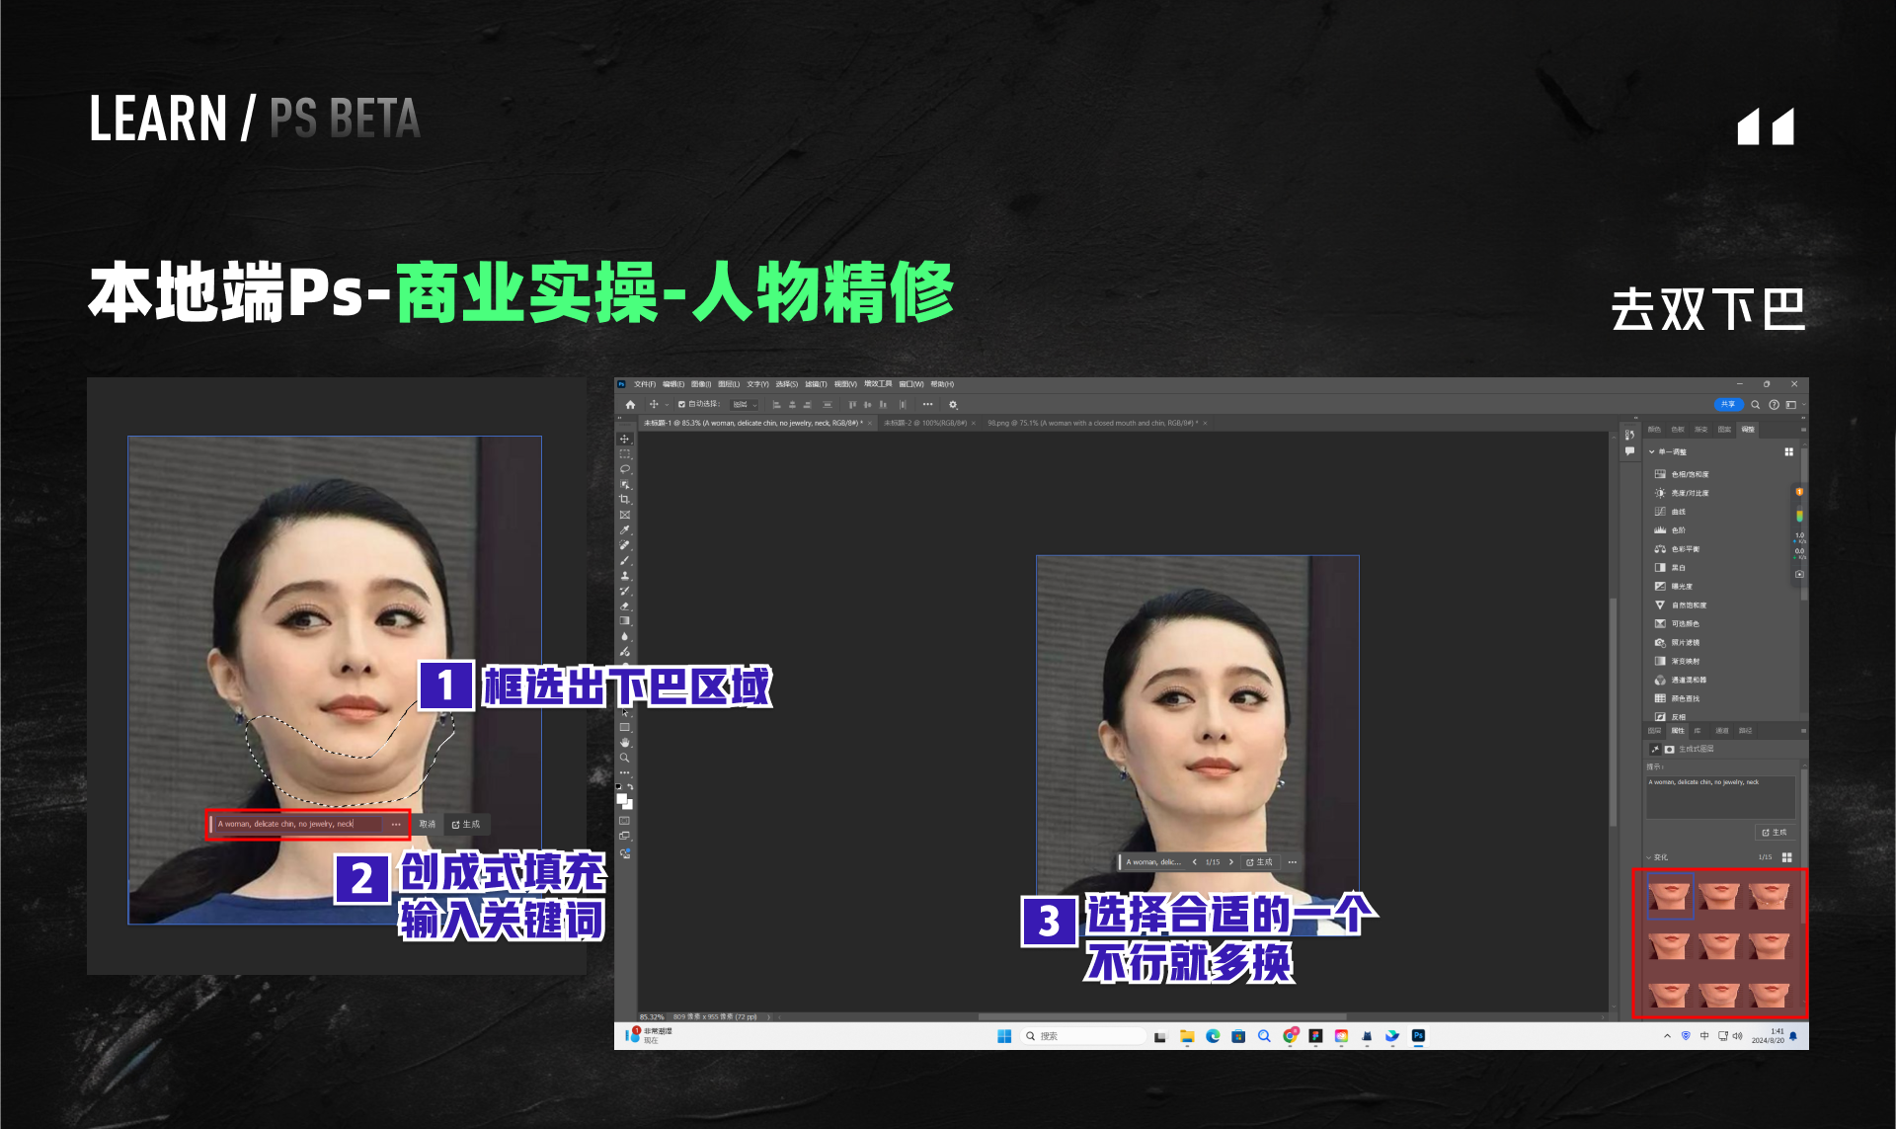The height and width of the screenshot is (1129, 1896).
Task: Toggle the mask thumbnail on the 生成式图层 row
Action: click(x=1669, y=749)
